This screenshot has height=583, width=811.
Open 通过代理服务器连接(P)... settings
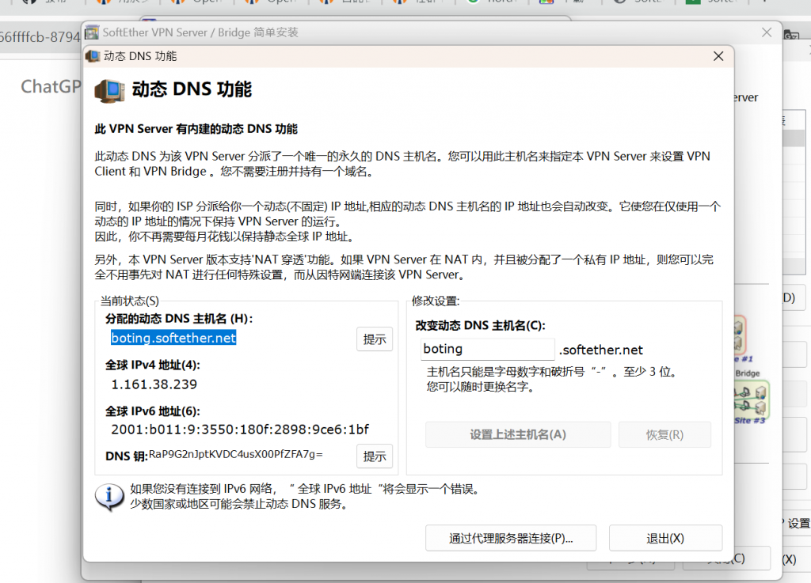click(x=511, y=538)
